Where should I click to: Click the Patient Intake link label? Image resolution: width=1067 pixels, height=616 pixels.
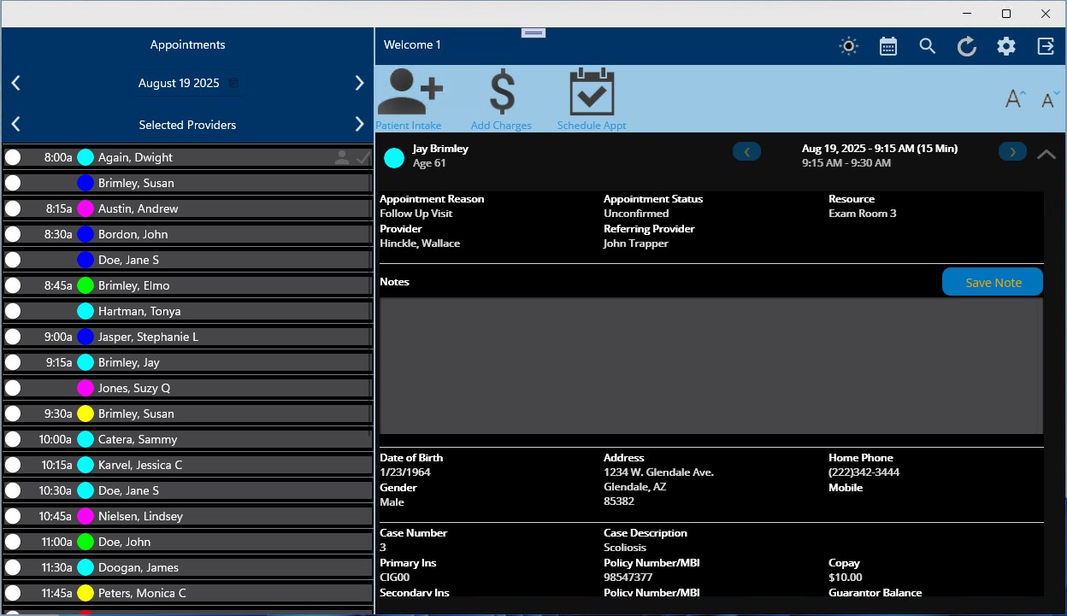(x=409, y=126)
